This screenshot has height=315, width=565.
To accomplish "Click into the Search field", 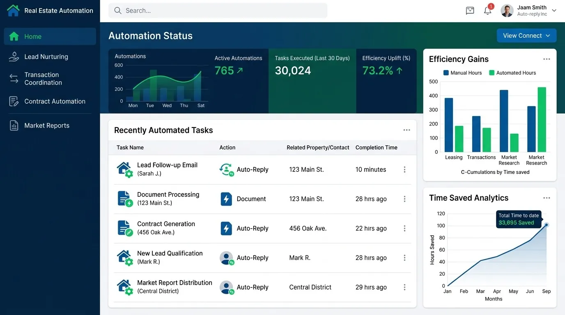I will (x=218, y=11).
